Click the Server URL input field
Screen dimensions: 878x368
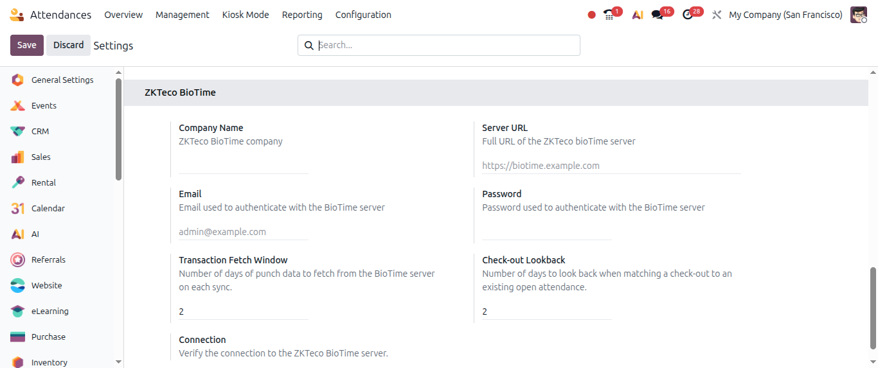611,166
